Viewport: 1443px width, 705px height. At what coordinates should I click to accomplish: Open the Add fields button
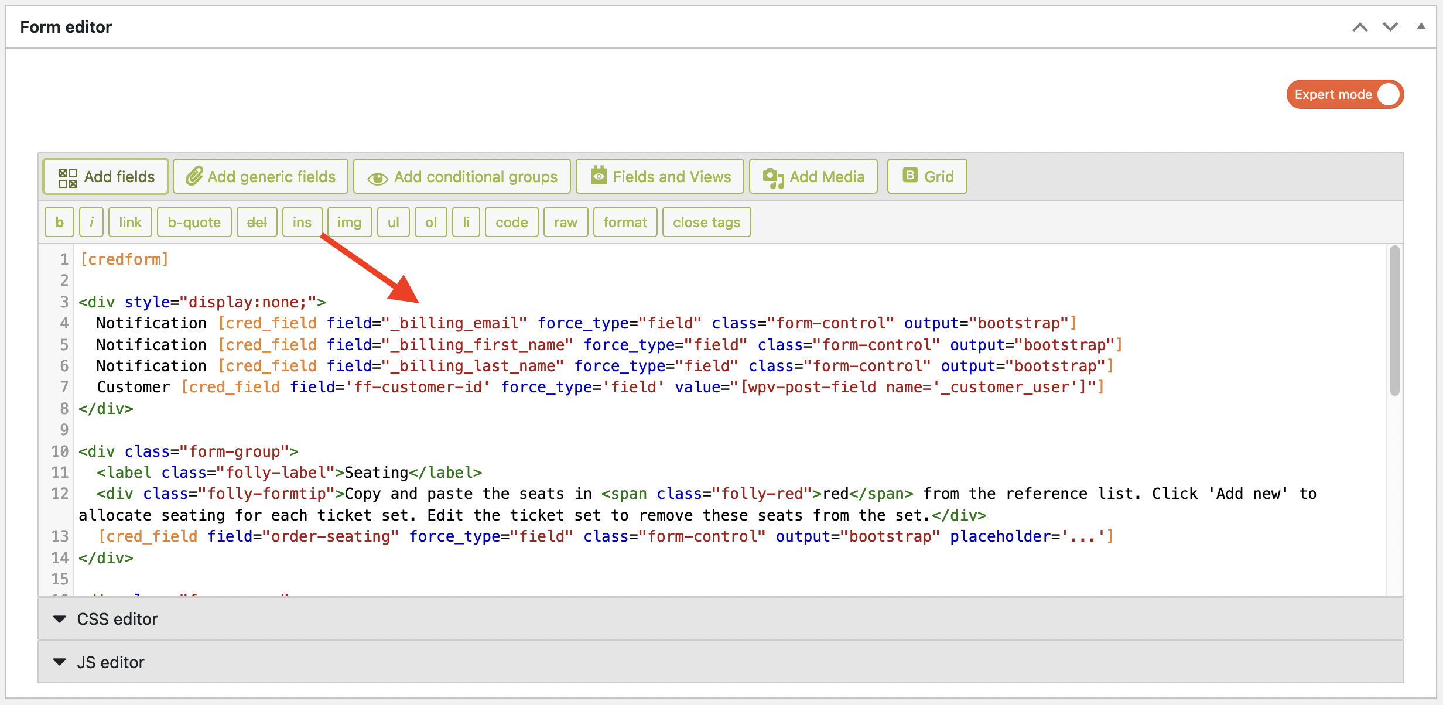[x=106, y=176]
